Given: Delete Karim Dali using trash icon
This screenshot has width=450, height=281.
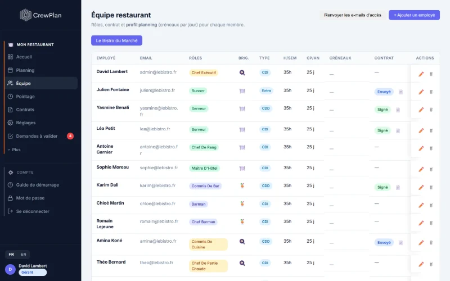Looking at the screenshot, I should click(x=431, y=188).
